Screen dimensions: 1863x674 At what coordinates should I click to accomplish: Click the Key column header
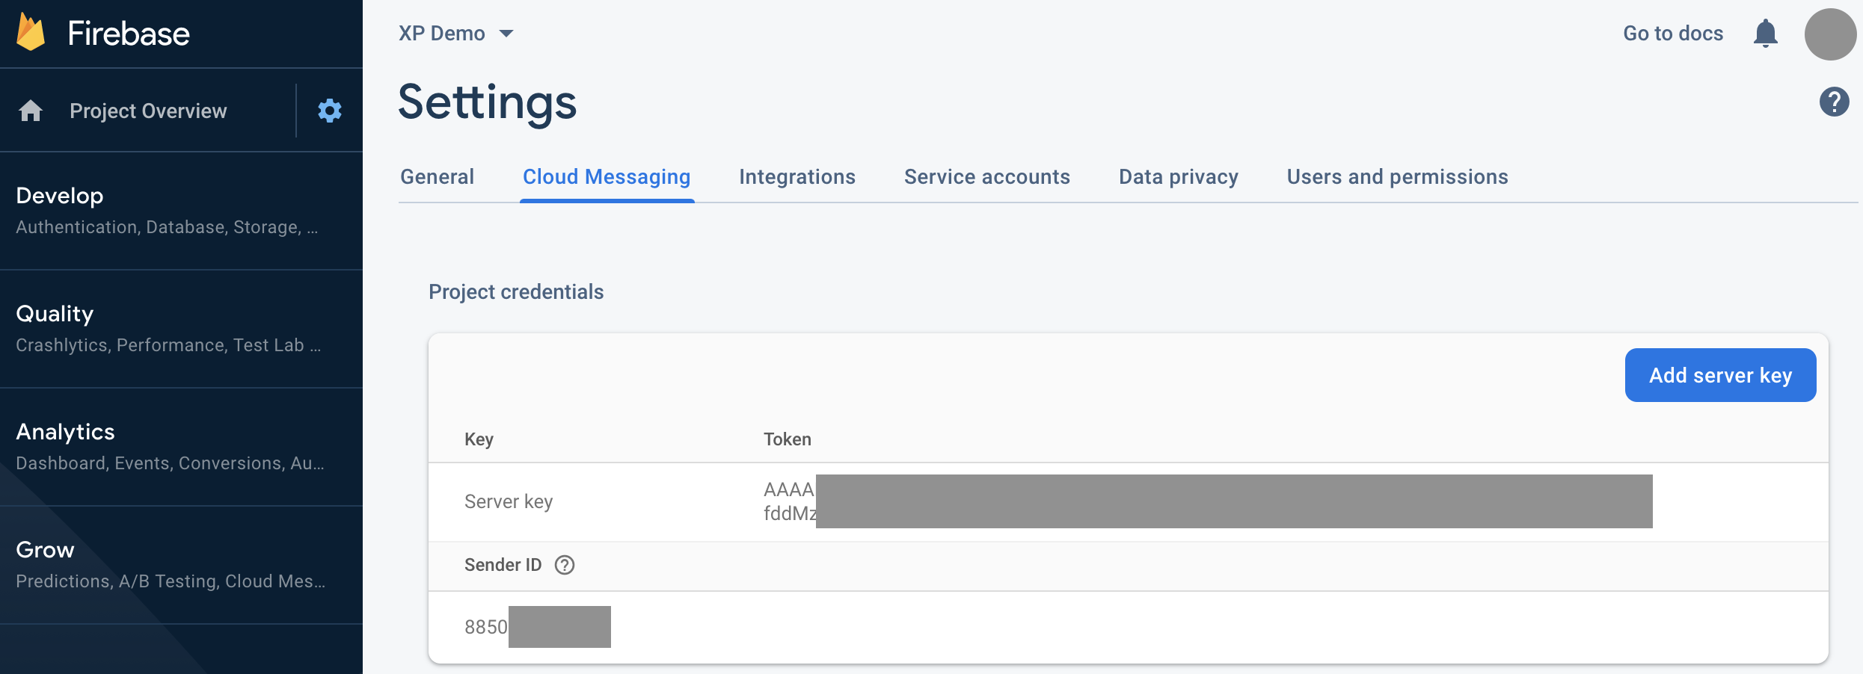[x=479, y=439]
